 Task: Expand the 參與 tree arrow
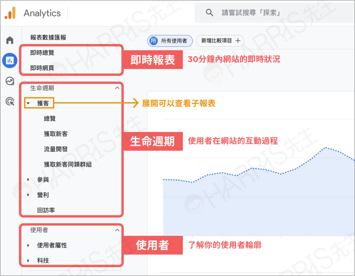click(x=28, y=180)
